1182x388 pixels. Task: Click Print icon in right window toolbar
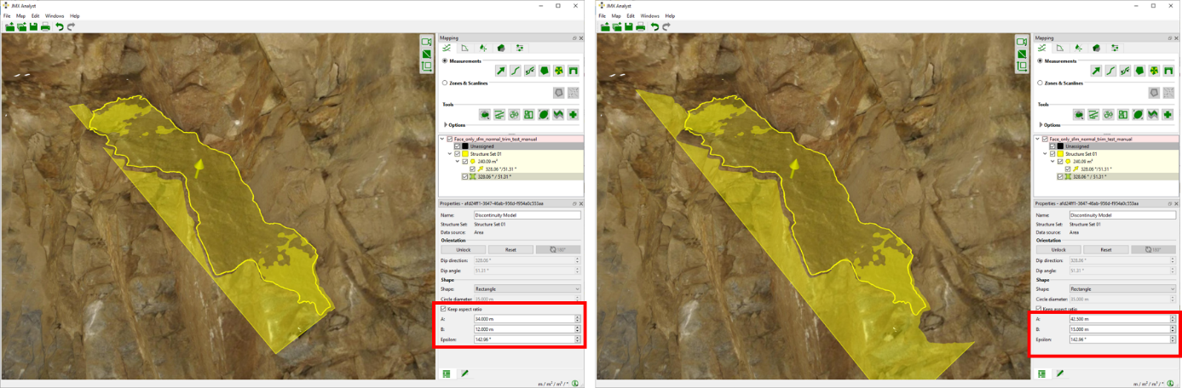(x=641, y=26)
